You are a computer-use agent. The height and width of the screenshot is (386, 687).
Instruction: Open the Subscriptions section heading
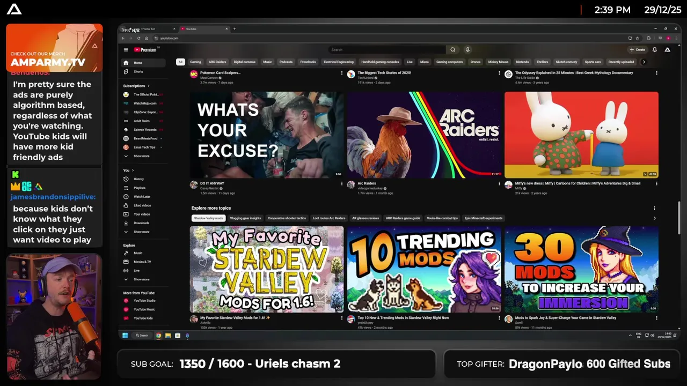pyautogui.click(x=136, y=86)
